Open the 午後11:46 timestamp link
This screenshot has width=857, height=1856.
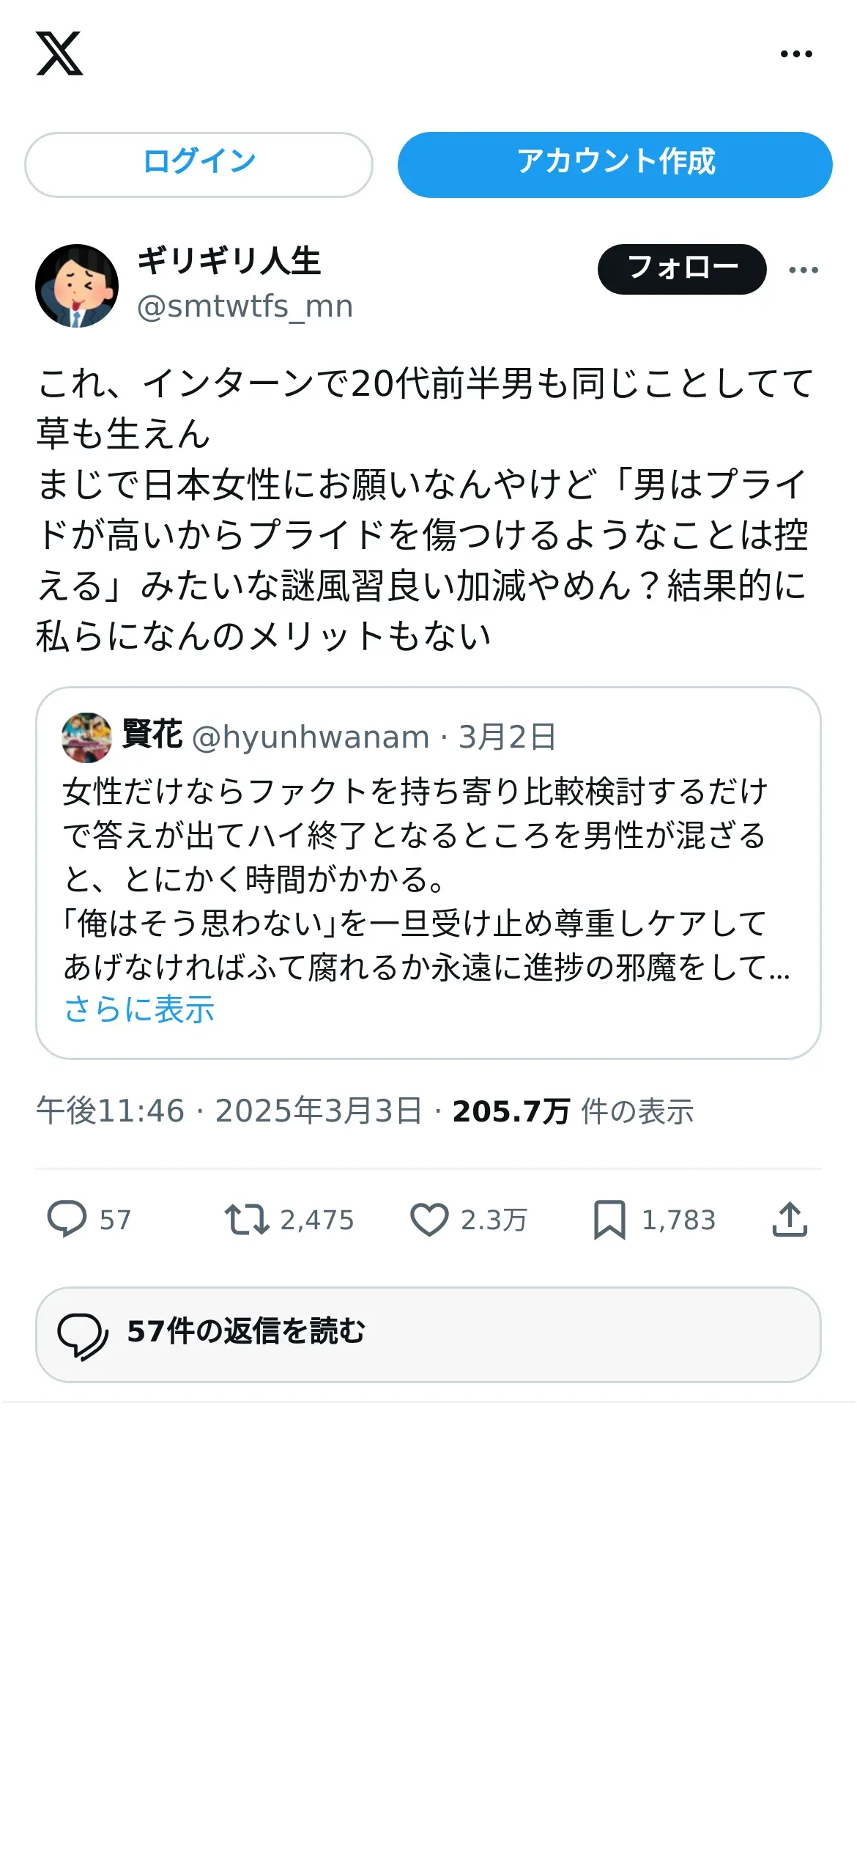[111, 1111]
